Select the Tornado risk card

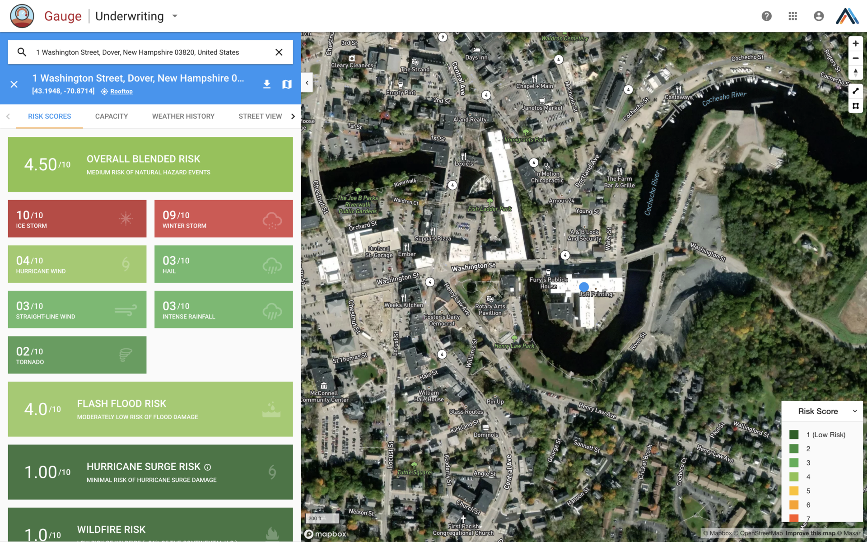77,355
